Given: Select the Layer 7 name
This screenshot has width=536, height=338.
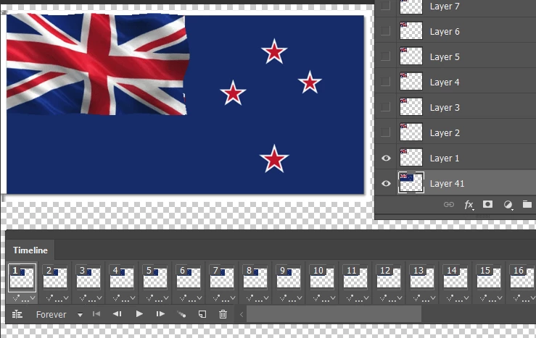Looking at the screenshot, I should point(445,6).
